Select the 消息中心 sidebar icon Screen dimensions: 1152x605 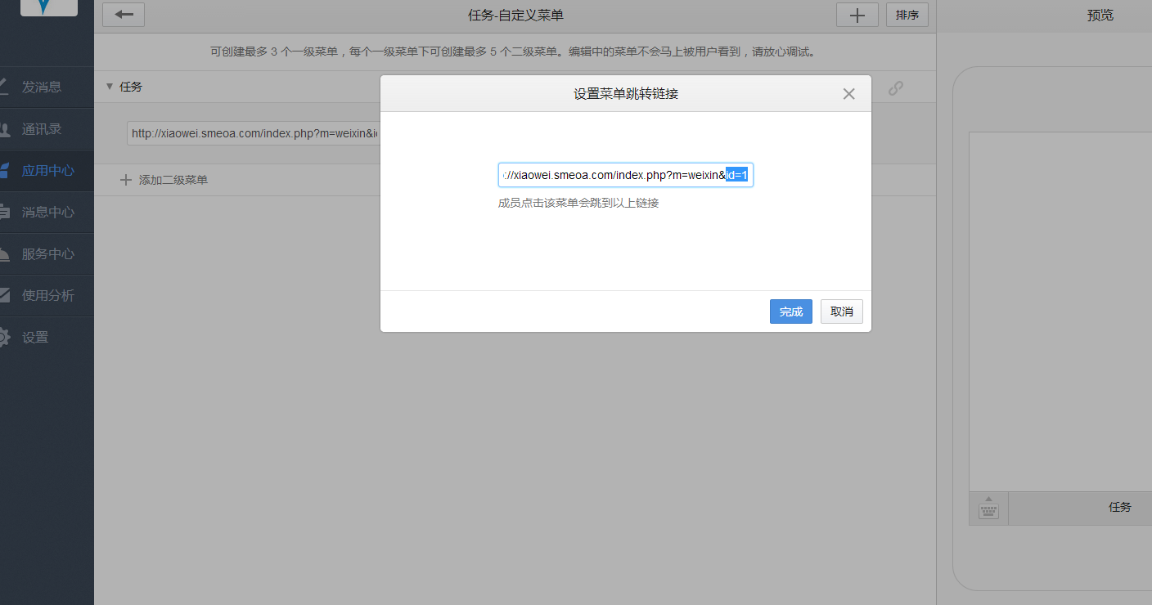(4, 213)
